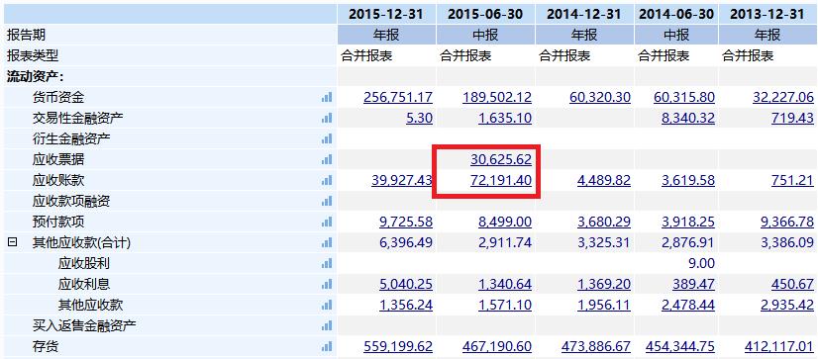The width and height of the screenshot is (818, 359).
Task: Open 预付款项 value 9,725.58
Action: (406, 222)
